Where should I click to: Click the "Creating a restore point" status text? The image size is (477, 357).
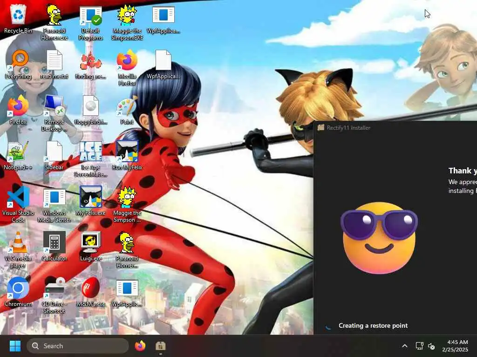pos(373,325)
